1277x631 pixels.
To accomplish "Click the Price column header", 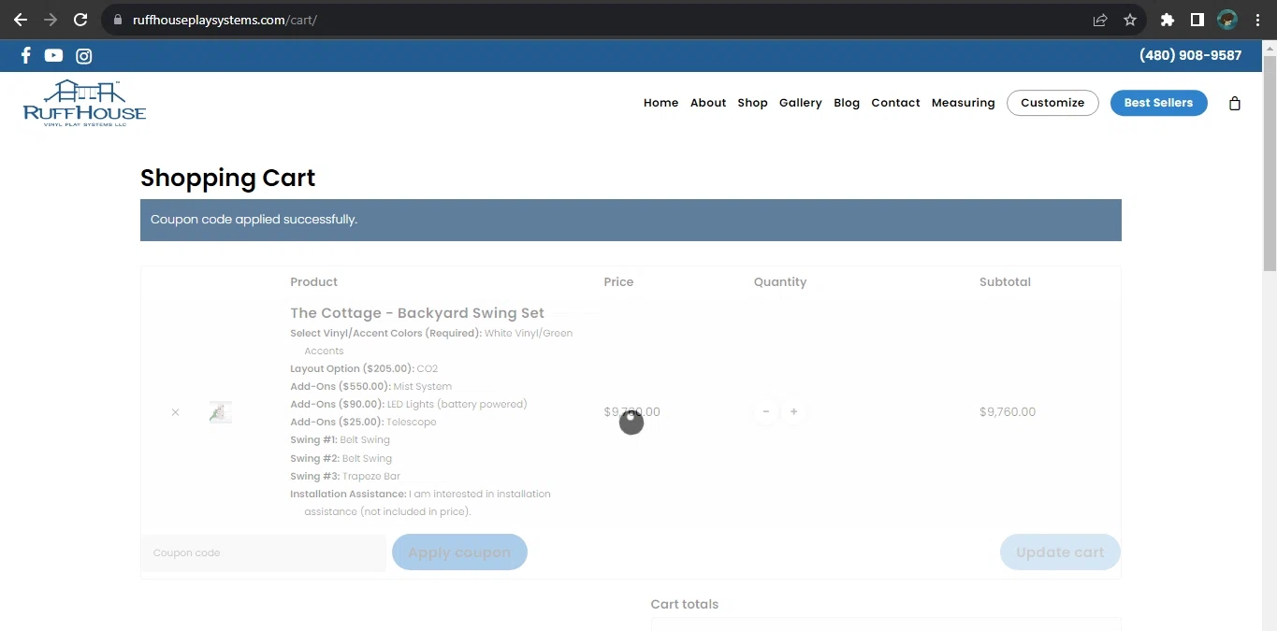I will coord(618,282).
